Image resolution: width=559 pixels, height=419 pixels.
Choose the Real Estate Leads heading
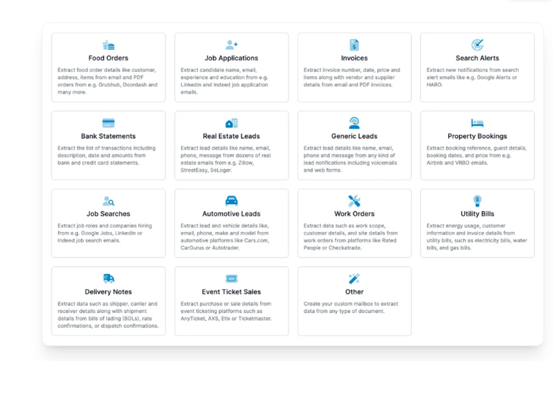(231, 136)
